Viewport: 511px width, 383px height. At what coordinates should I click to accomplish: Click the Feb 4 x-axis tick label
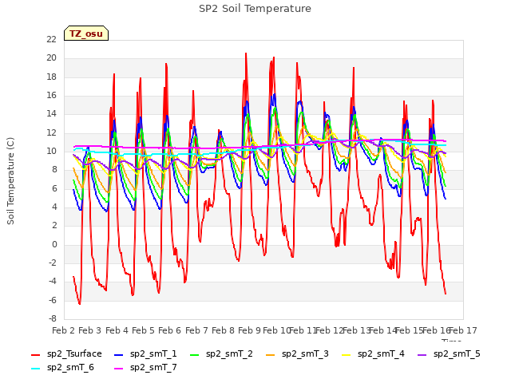(x=117, y=330)
